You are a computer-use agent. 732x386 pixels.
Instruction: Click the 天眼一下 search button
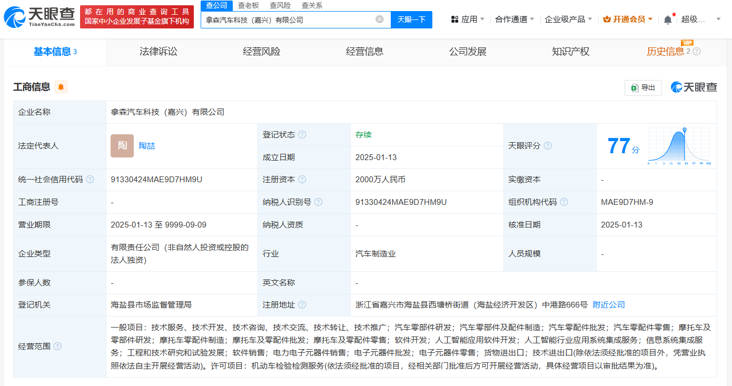point(411,19)
